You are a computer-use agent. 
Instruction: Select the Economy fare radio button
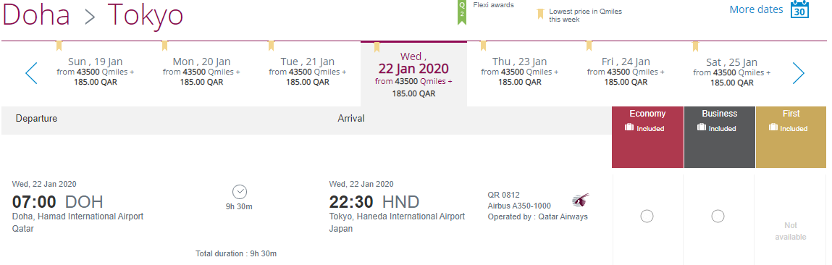coord(647,216)
